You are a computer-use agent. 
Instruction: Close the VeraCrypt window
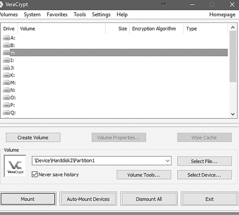tap(232, 4)
